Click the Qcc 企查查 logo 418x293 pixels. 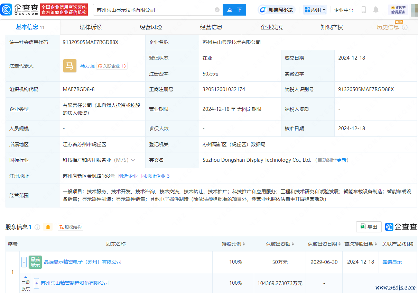click(x=20, y=10)
